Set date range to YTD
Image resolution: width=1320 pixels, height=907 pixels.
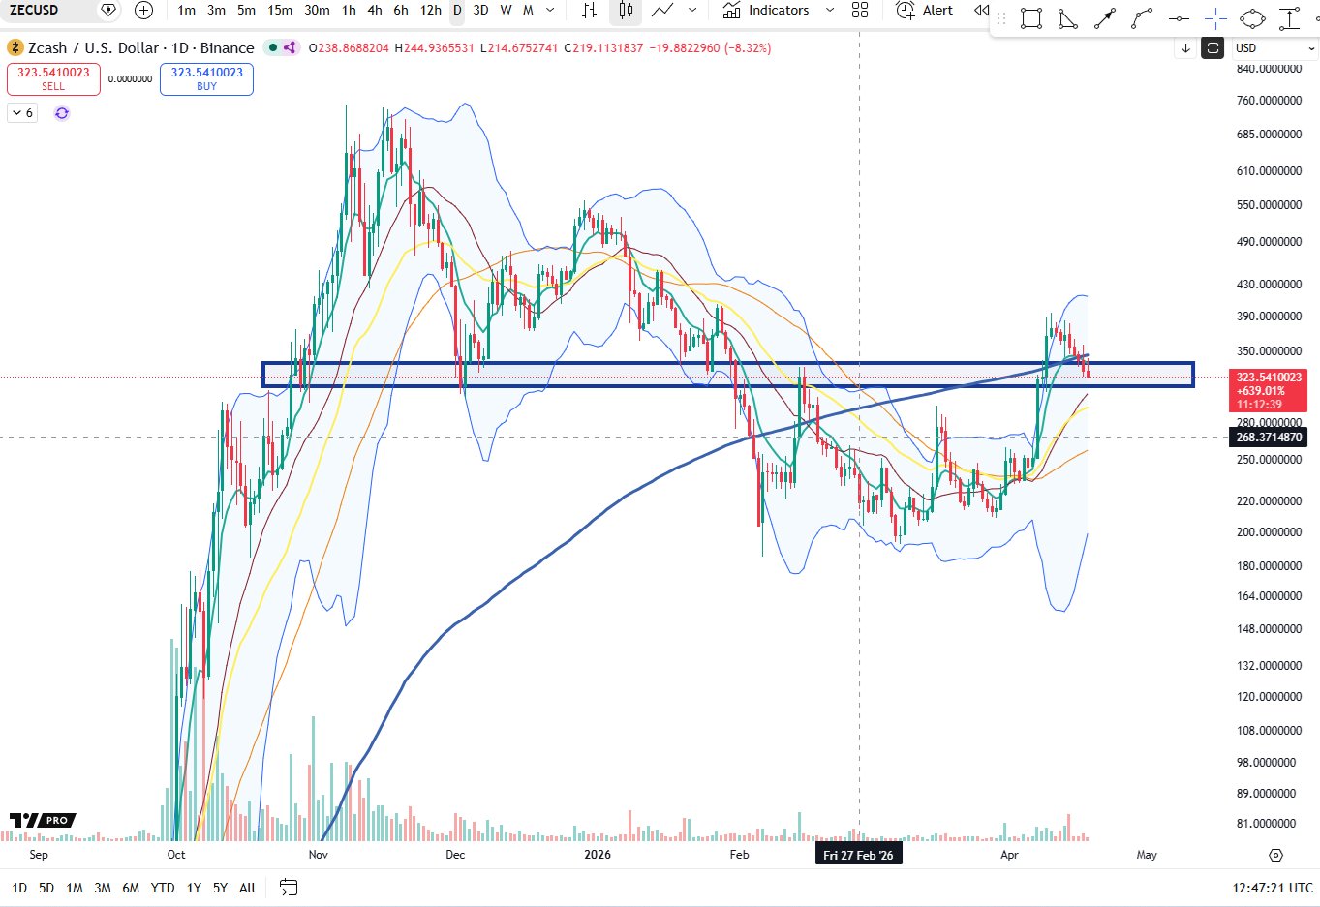[163, 888]
